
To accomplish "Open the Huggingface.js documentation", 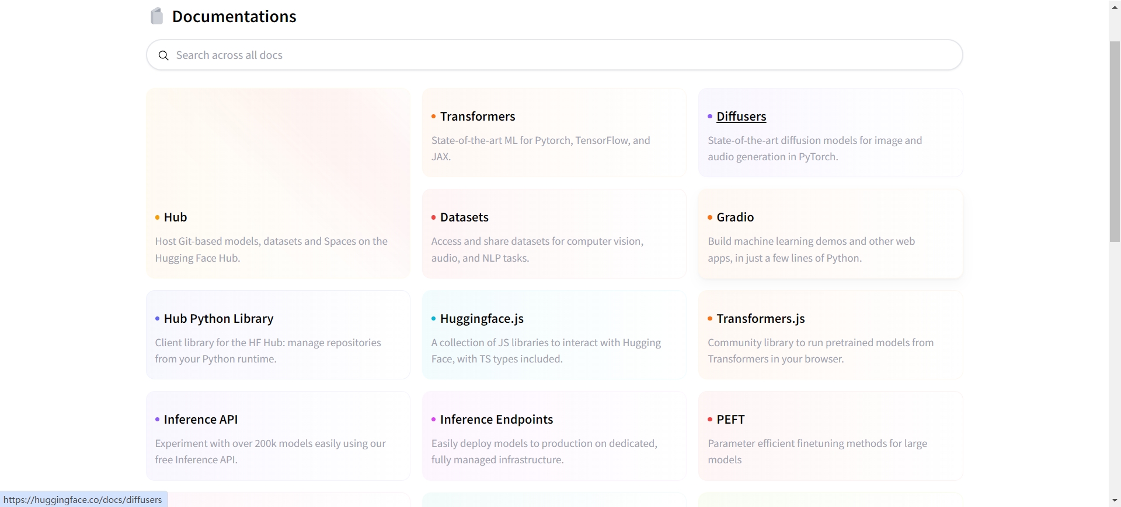I will pyautogui.click(x=482, y=319).
